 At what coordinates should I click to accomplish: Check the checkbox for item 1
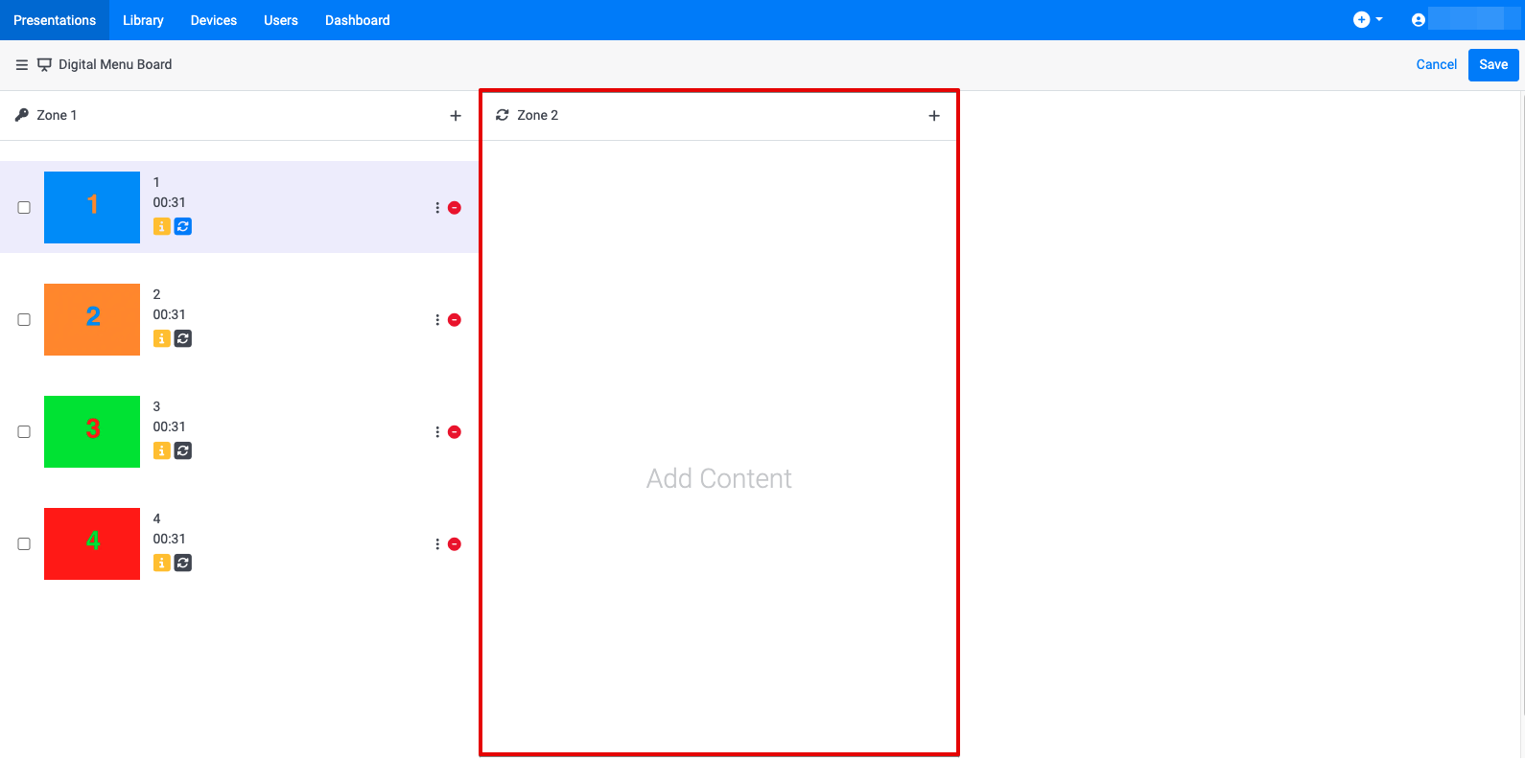pyautogui.click(x=24, y=208)
